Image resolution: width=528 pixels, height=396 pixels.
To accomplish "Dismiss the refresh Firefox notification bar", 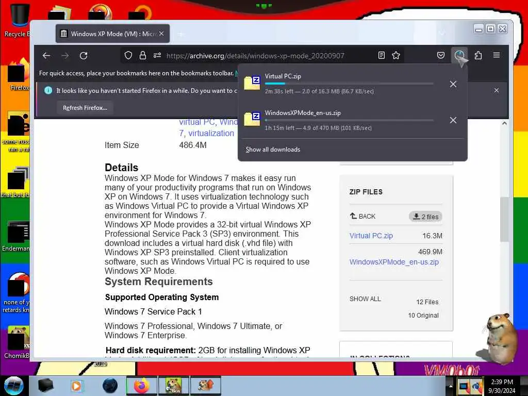I will (497, 90).
